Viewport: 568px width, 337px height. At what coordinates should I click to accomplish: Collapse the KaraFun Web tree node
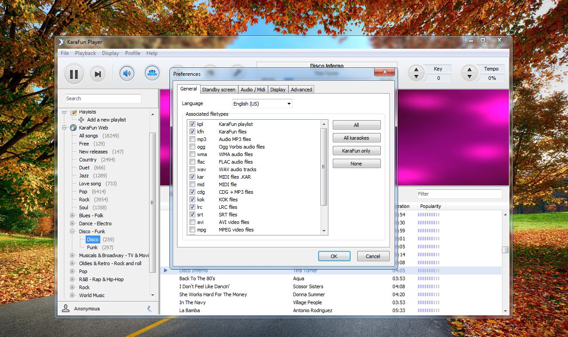tap(64, 128)
